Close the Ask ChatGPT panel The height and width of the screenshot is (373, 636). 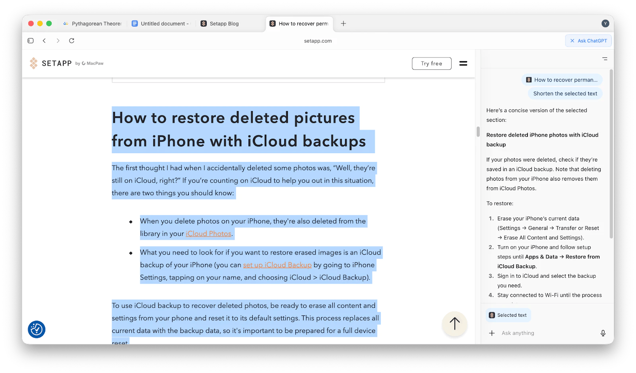click(572, 40)
